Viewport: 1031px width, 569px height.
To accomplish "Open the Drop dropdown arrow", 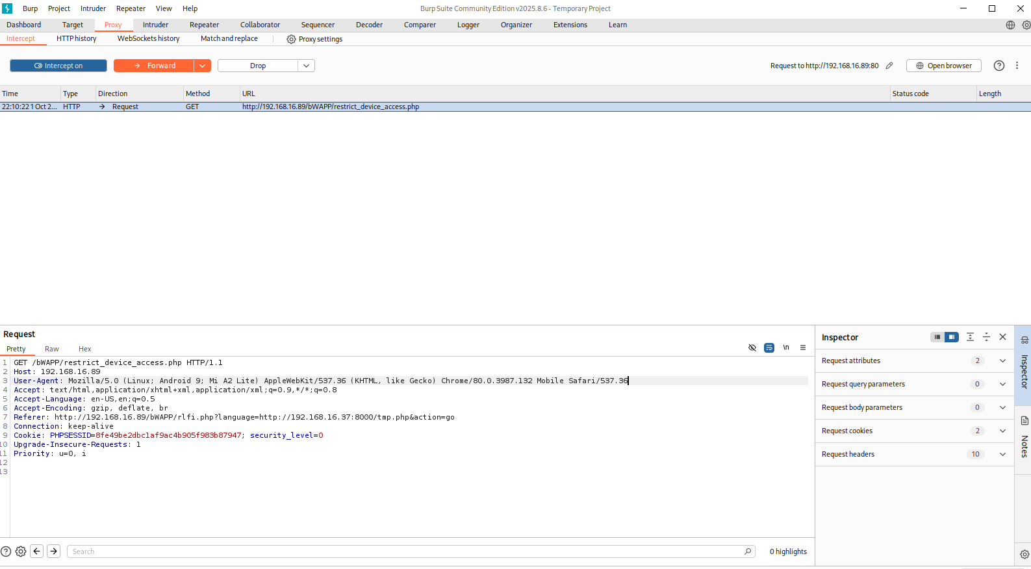I will (307, 66).
